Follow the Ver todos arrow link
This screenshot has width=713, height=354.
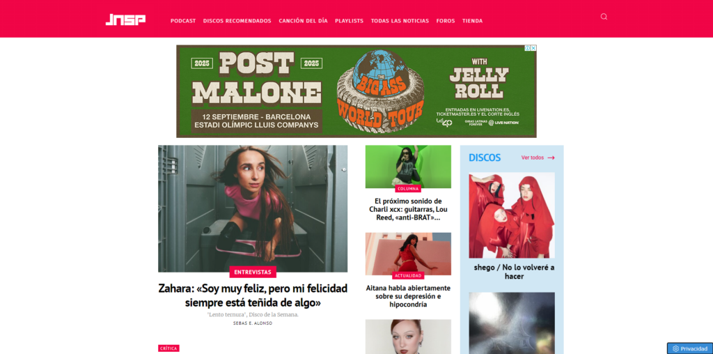pos(538,157)
